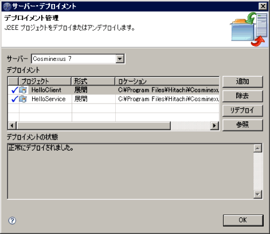Click the HelloClient project icon
Image resolution: width=270 pixels, height=234 pixels.
23,90
